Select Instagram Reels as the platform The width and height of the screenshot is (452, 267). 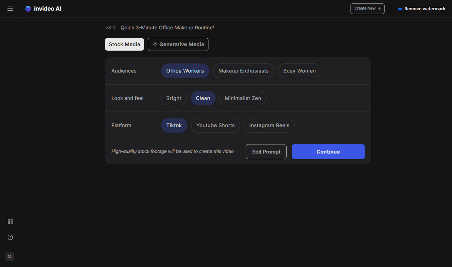point(269,125)
